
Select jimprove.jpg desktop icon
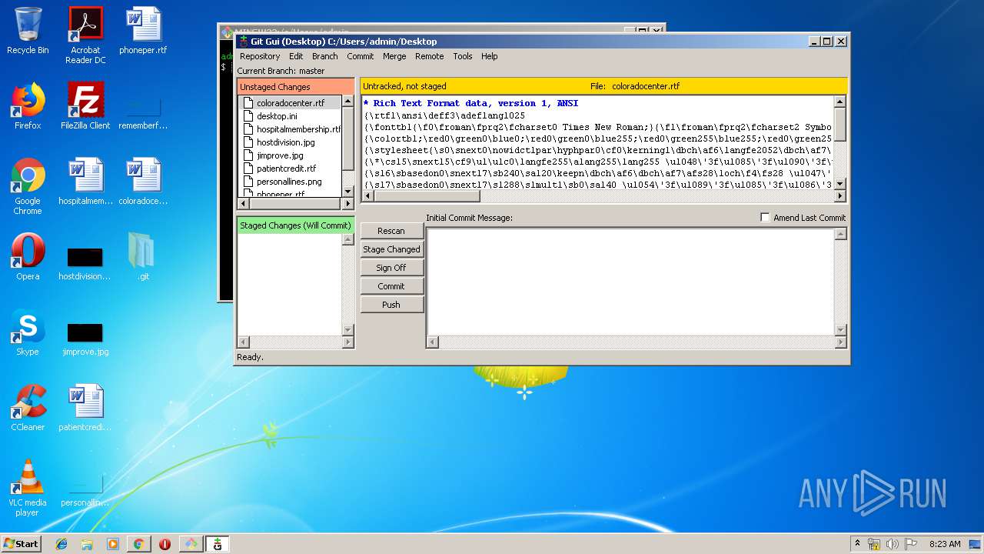pos(85,338)
